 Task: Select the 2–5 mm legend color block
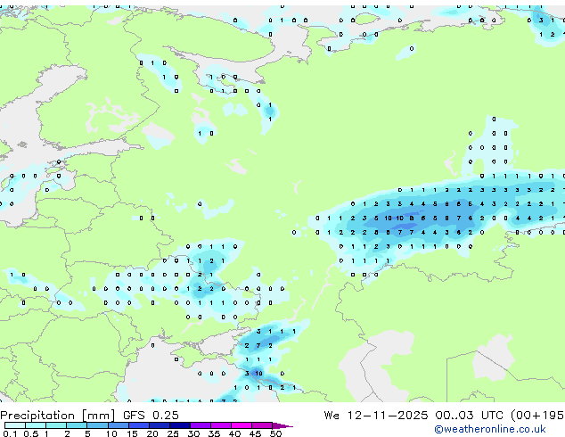coord(77,425)
